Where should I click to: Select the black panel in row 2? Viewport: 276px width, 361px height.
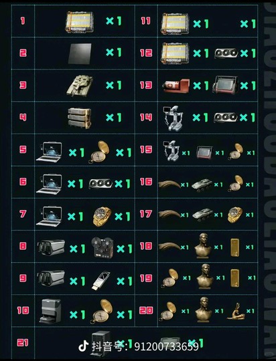pos(80,53)
